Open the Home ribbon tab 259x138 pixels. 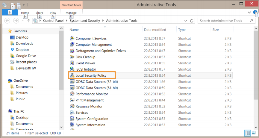pyautogui.click(x=25, y=13)
